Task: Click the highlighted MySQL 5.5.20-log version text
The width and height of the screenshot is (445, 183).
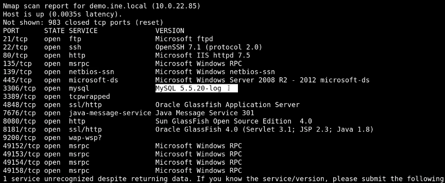Action: click(188, 88)
